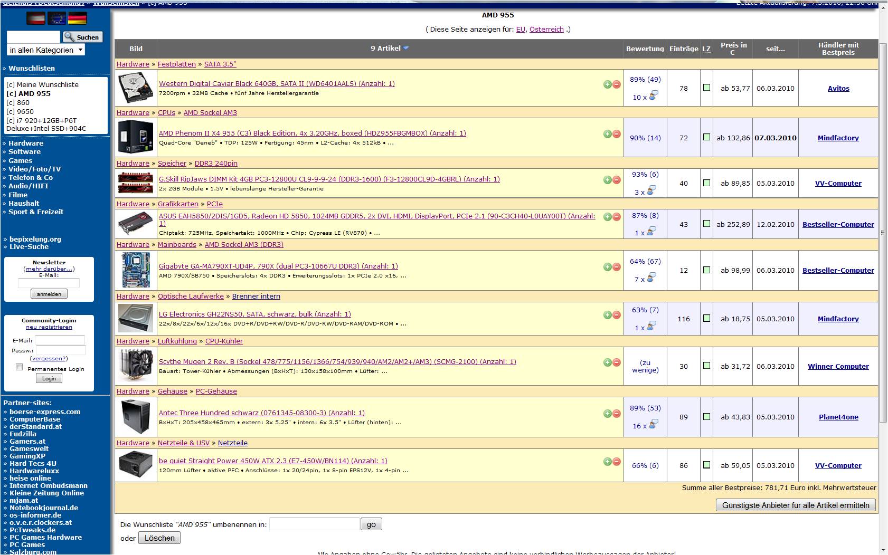Select the German flag icon

(78, 18)
